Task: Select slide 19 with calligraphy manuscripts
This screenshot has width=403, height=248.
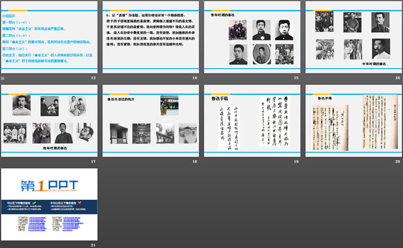Action: click(x=252, y=121)
